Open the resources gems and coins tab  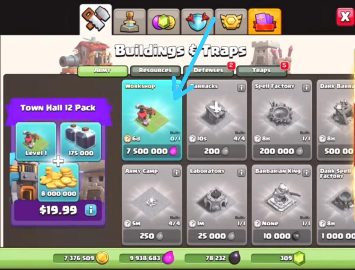[x=163, y=22]
